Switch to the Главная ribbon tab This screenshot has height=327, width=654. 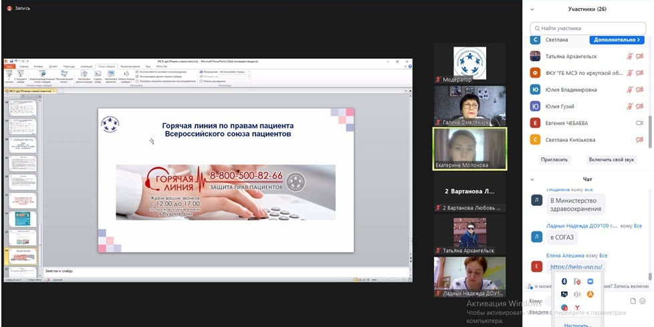pos(24,66)
